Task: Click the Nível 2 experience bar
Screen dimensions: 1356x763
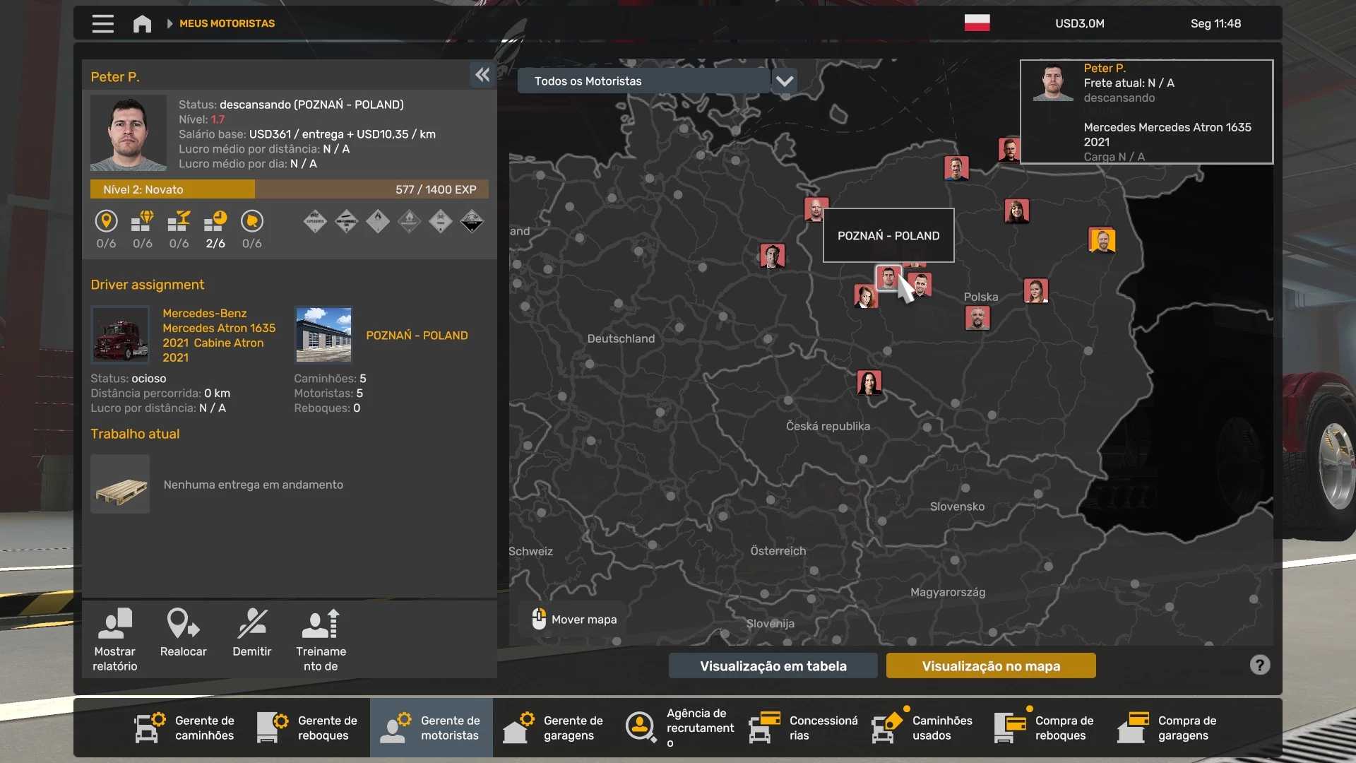Action: tap(289, 189)
